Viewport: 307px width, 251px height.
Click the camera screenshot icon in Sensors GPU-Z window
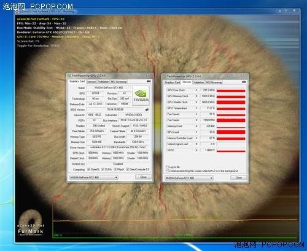click(244, 82)
